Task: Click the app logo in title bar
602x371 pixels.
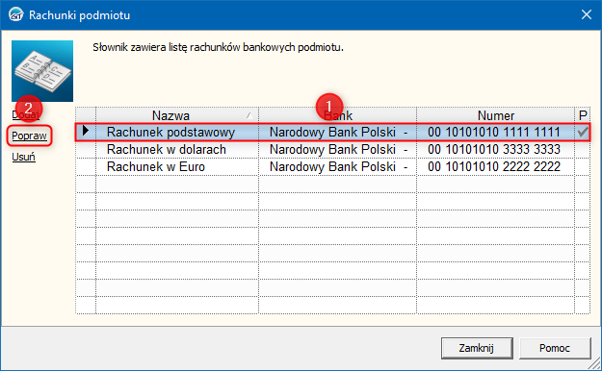Action: [15, 14]
